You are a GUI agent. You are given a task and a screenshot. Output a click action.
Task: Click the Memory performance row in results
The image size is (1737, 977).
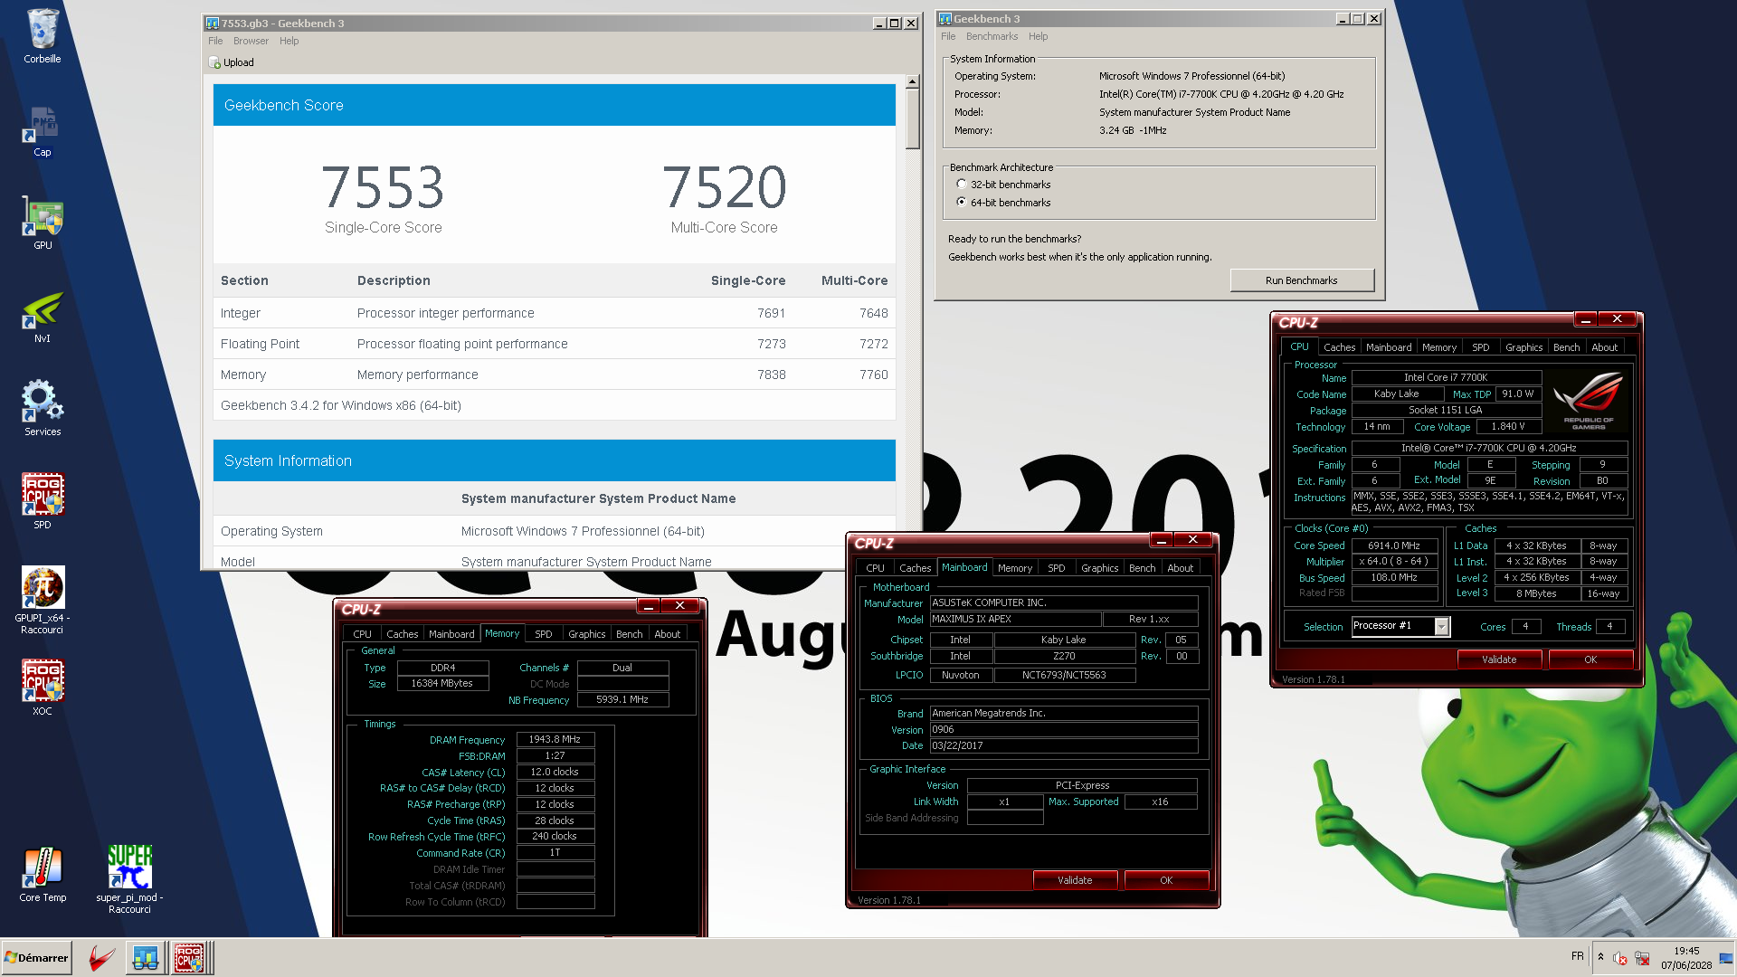[x=555, y=375]
